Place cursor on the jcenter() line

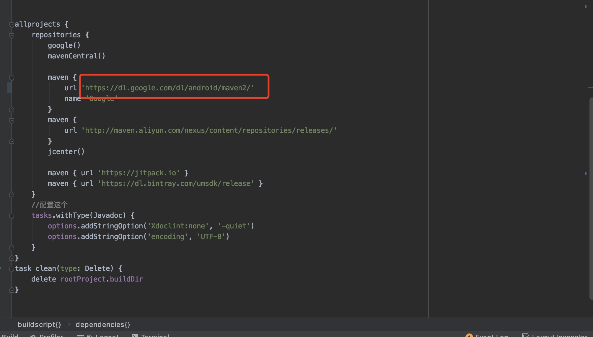pyautogui.click(x=66, y=152)
